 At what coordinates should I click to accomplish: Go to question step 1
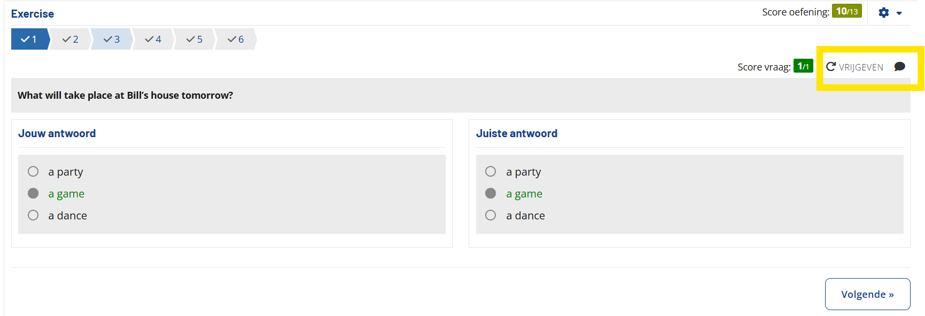29,39
